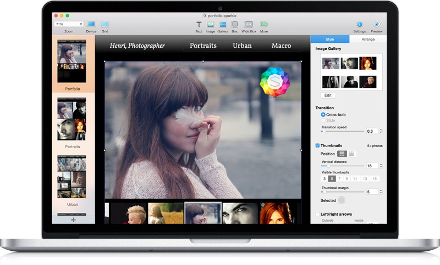Open the Device view icon
Viewport: 440px width, 265px height.
[x=91, y=24]
